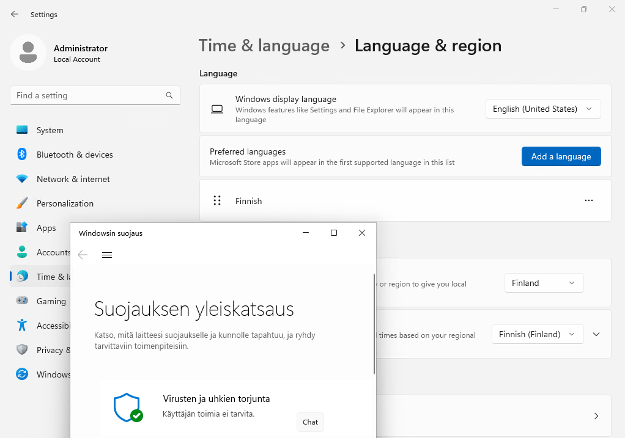Click the laptop icon beside Windows display language
Screen dimensions: 625x438
[217, 109]
